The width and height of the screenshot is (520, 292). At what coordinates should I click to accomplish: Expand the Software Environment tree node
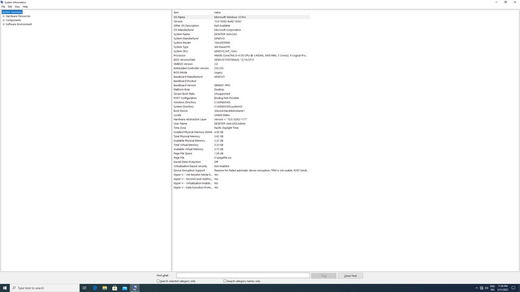4,24
